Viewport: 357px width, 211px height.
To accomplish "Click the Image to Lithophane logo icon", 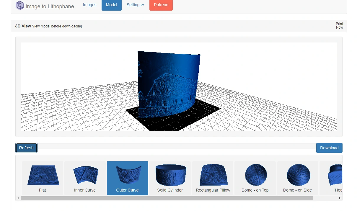I will coord(20,5).
